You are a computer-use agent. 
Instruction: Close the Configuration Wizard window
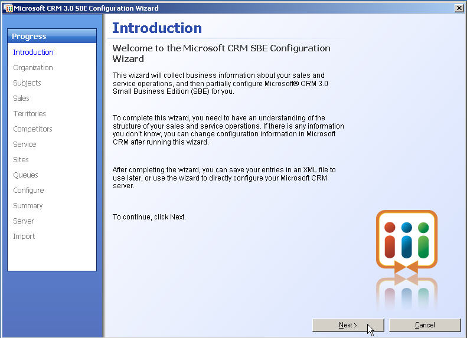tap(459, 8)
